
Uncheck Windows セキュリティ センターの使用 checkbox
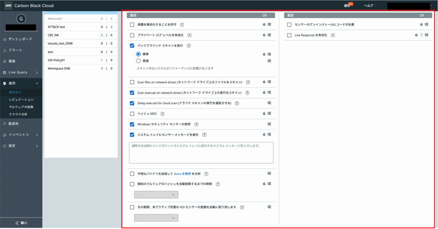point(132,124)
